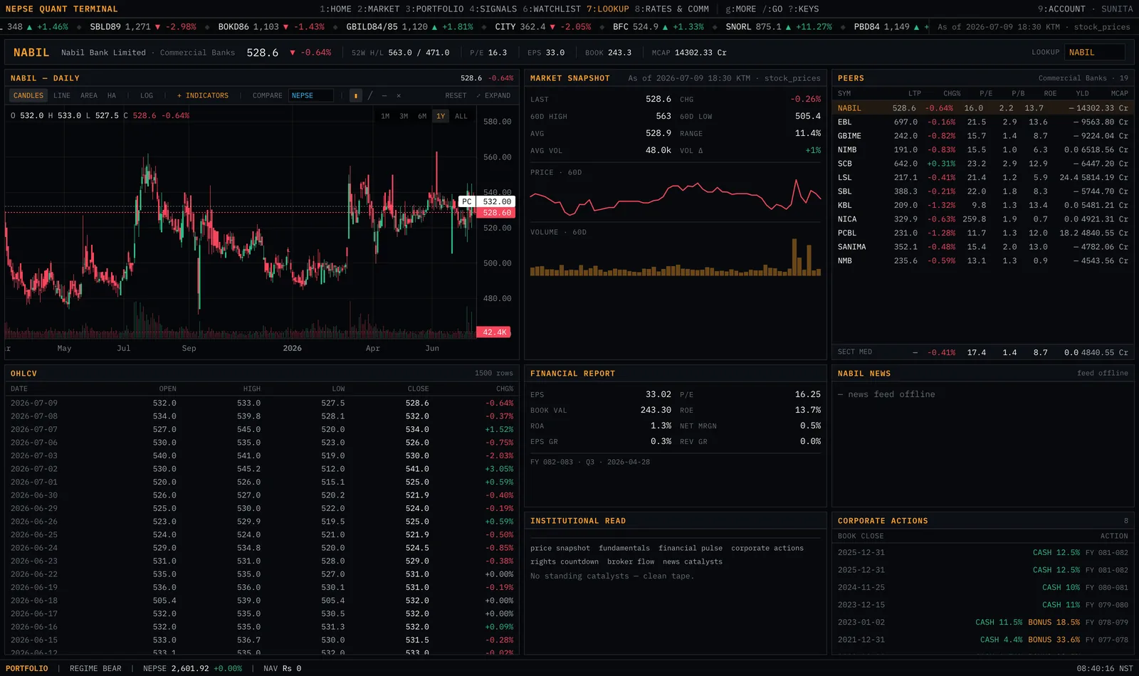Select NICA in the peers table
Image resolution: width=1139 pixels, height=676 pixels.
pyautogui.click(x=982, y=219)
